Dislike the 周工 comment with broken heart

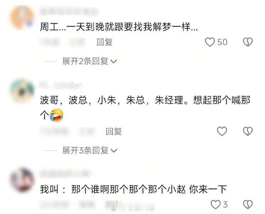[x=248, y=42]
